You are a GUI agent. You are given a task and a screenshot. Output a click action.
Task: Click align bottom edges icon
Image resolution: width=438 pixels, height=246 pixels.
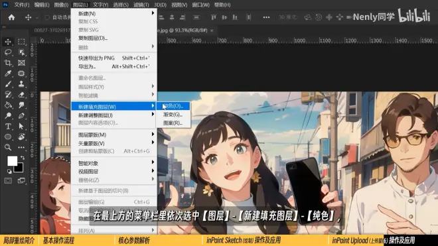pos(235,17)
